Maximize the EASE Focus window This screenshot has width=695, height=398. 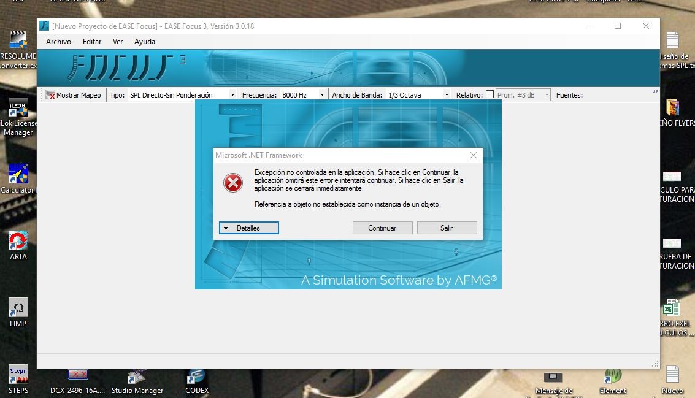click(x=618, y=26)
